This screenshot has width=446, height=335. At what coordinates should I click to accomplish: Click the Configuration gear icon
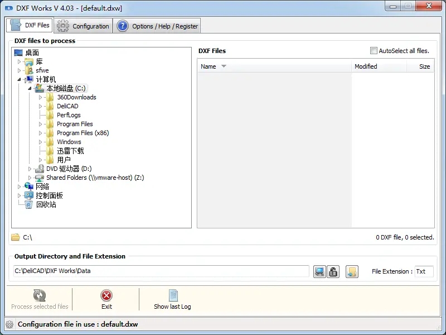[x=63, y=26]
